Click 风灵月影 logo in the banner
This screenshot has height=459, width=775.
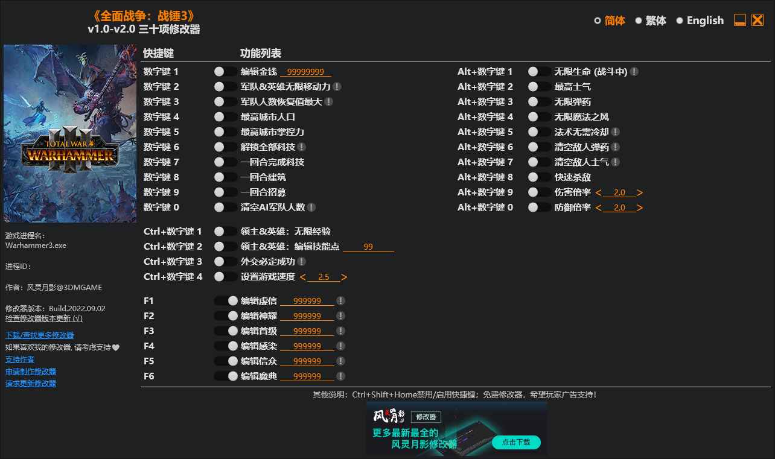pos(389,416)
